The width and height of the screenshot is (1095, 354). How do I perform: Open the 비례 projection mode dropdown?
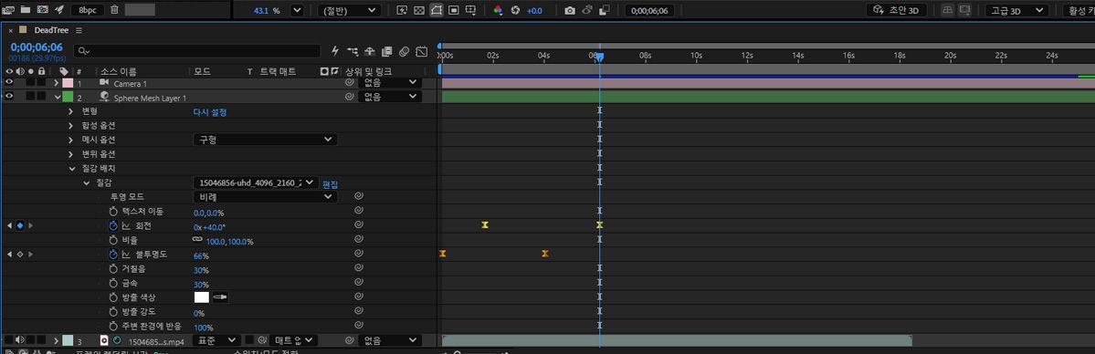click(x=266, y=197)
